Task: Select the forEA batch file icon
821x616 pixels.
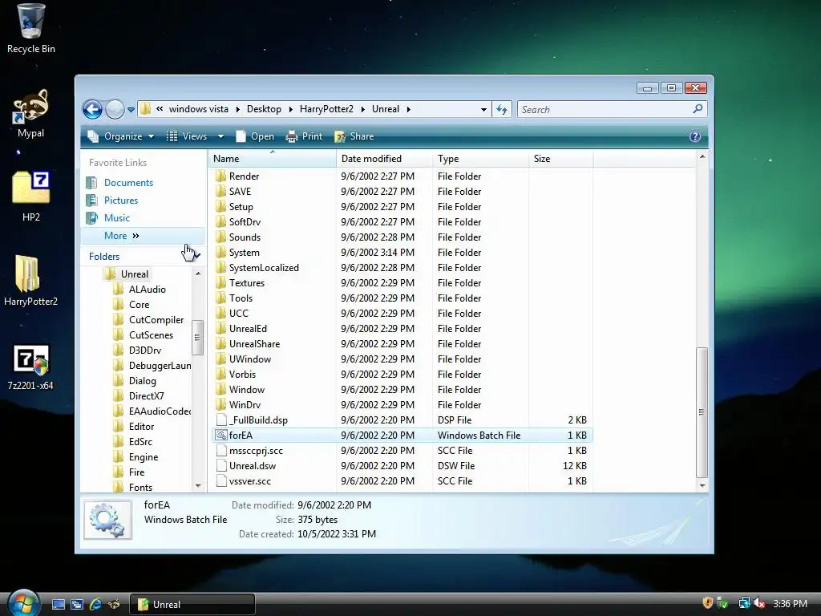Action: pos(221,436)
